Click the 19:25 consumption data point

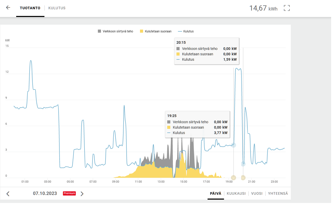coord(233,145)
